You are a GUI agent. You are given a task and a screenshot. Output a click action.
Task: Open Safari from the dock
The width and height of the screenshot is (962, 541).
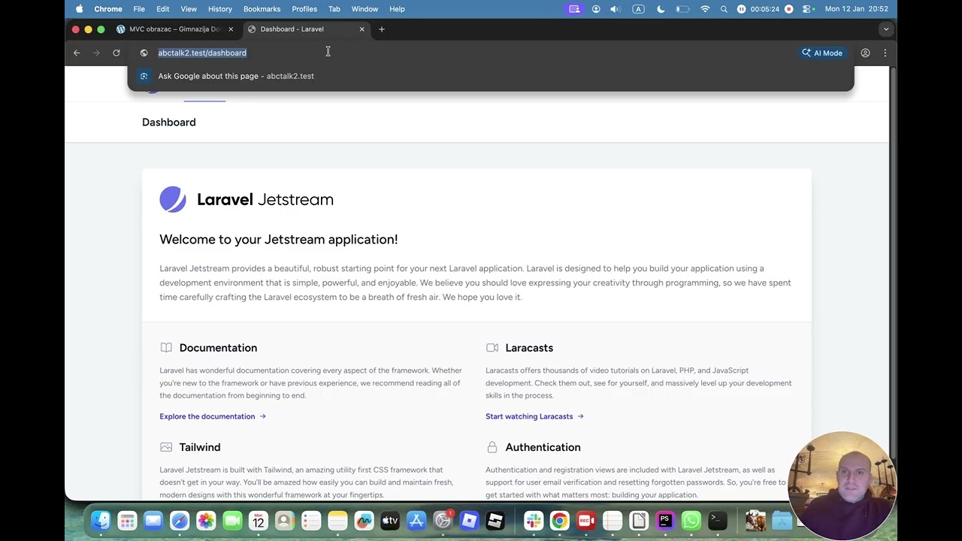180,520
